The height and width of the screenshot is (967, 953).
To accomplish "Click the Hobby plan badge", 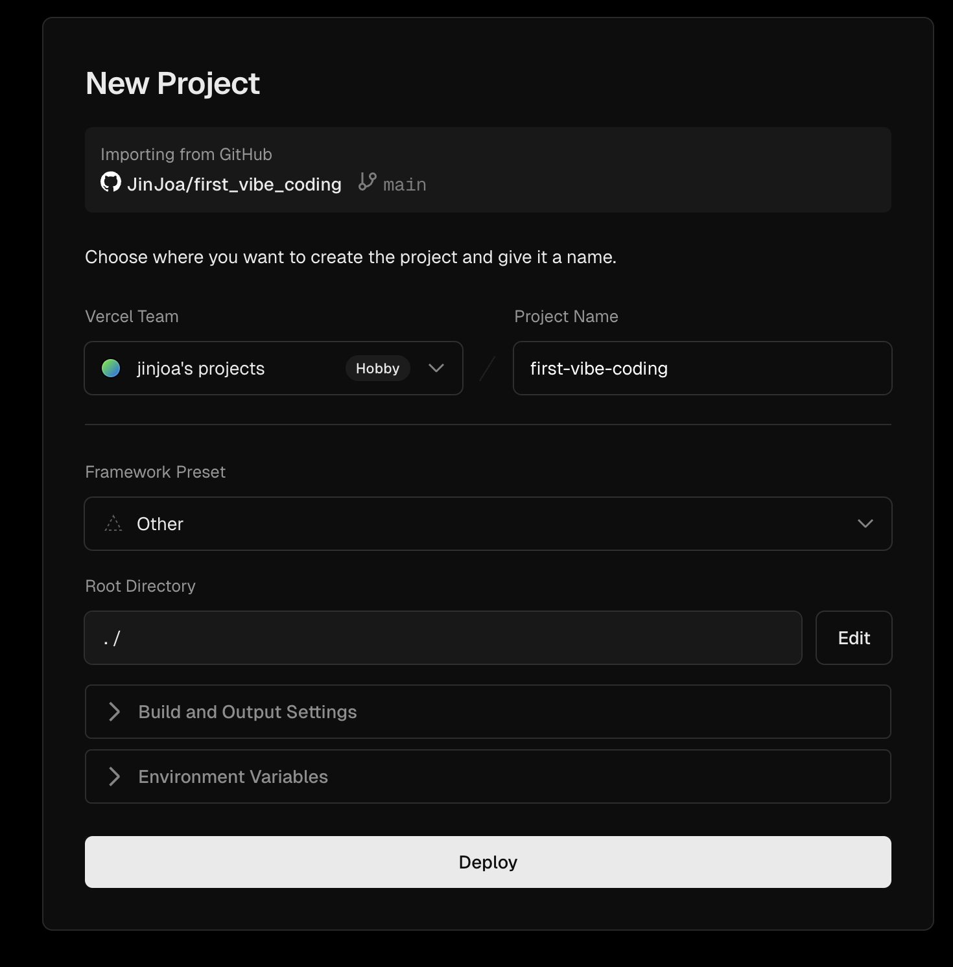I will (x=377, y=368).
